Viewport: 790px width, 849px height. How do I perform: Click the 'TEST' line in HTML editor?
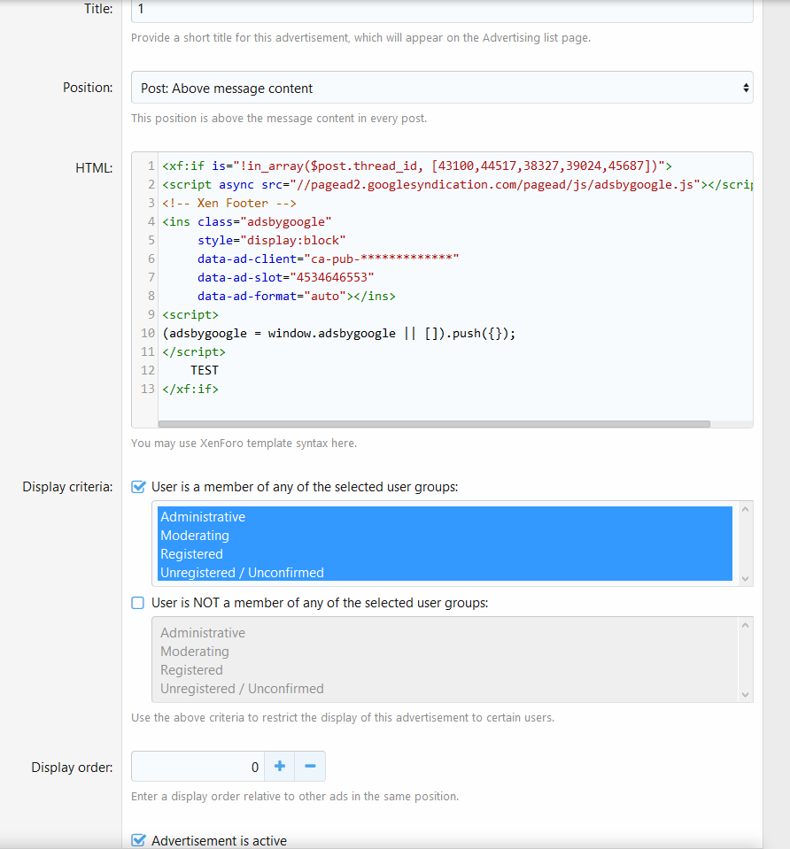tap(205, 370)
